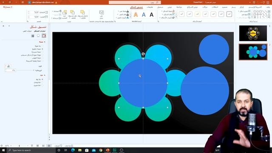Select the right arrow shape in gallery
Screen dimensions: 272x153
pyautogui.click(x=261, y=14)
